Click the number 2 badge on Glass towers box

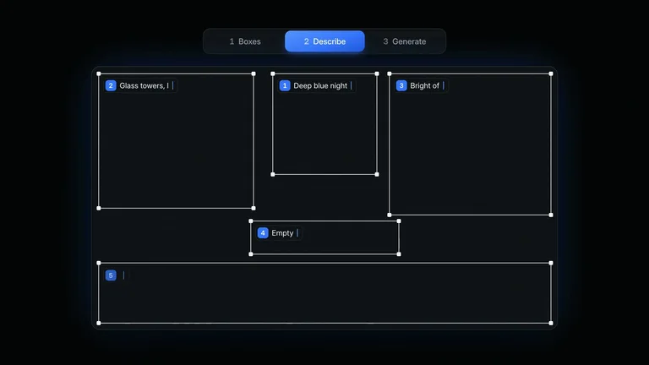click(111, 85)
